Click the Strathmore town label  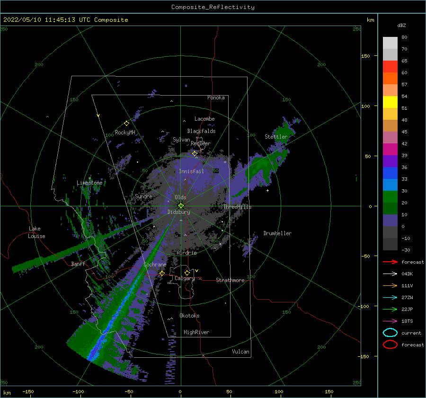(x=230, y=280)
